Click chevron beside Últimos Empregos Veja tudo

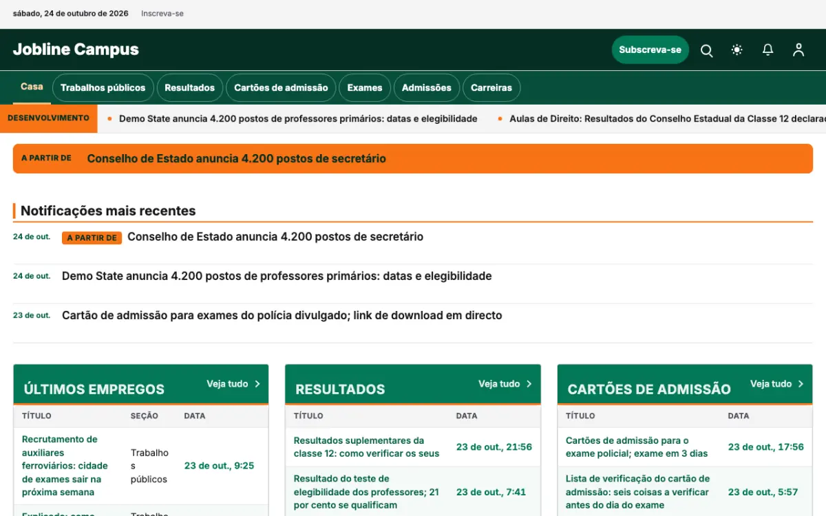click(257, 384)
